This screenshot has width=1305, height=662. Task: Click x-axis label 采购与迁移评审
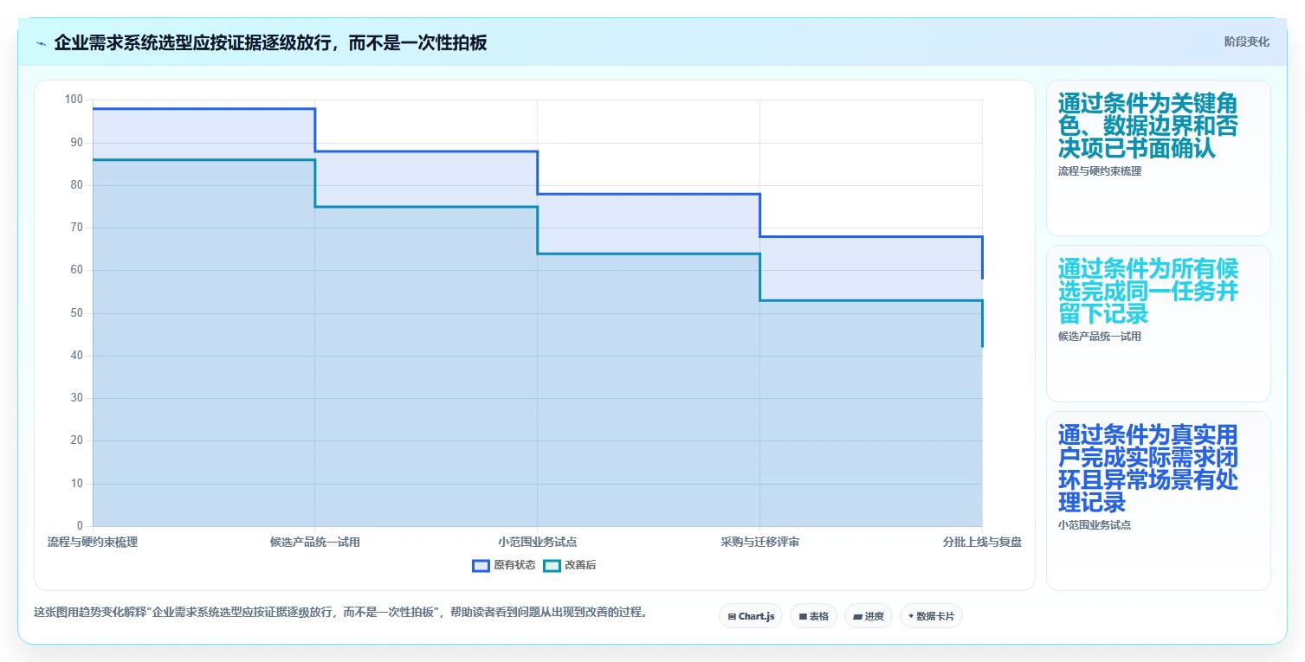(759, 543)
